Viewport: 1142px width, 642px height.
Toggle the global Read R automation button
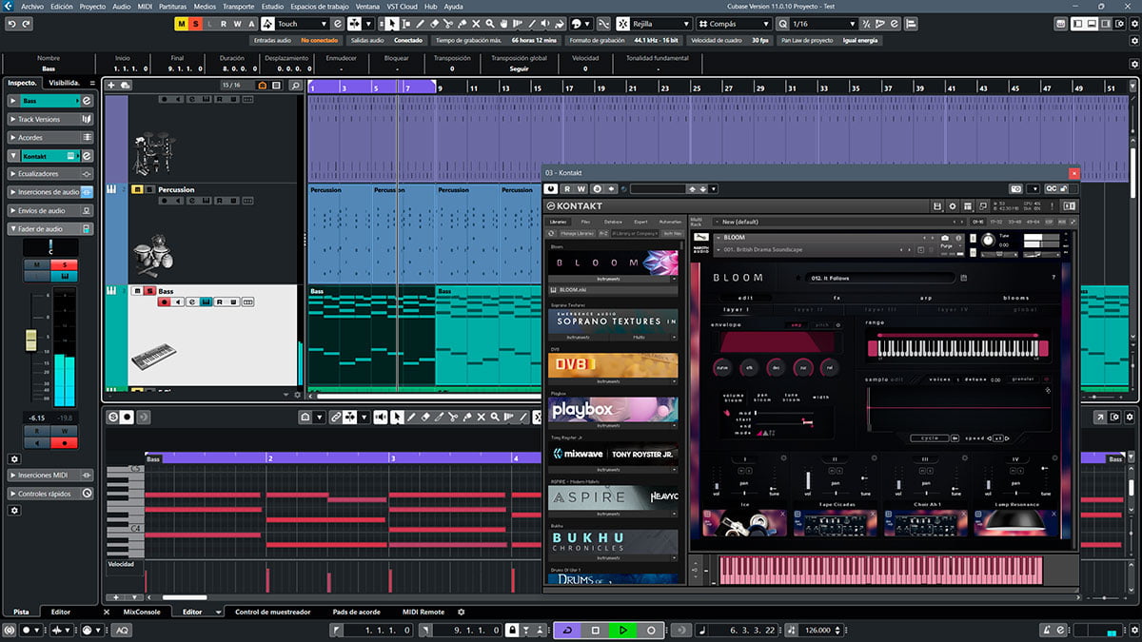(x=223, y=23)
